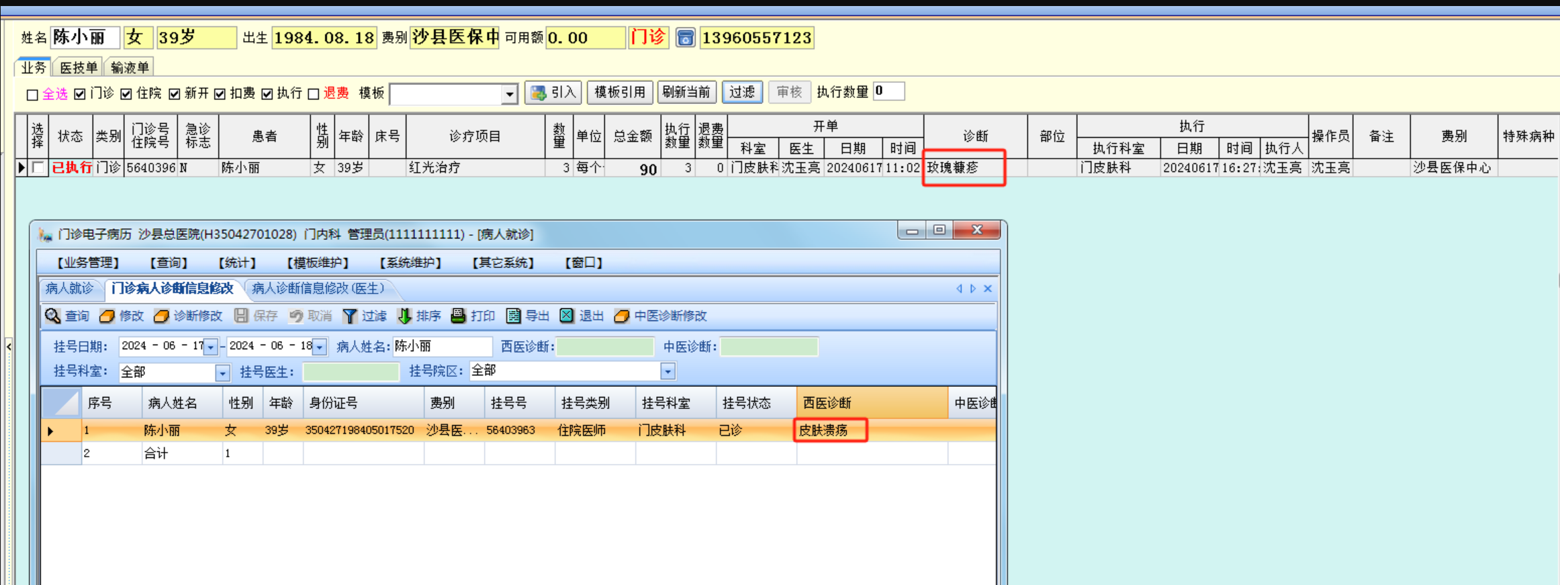The width and height of the screenshot is (1560, 585).
Task: Uncheck the 扣费 checkbox
Action: 220,94
